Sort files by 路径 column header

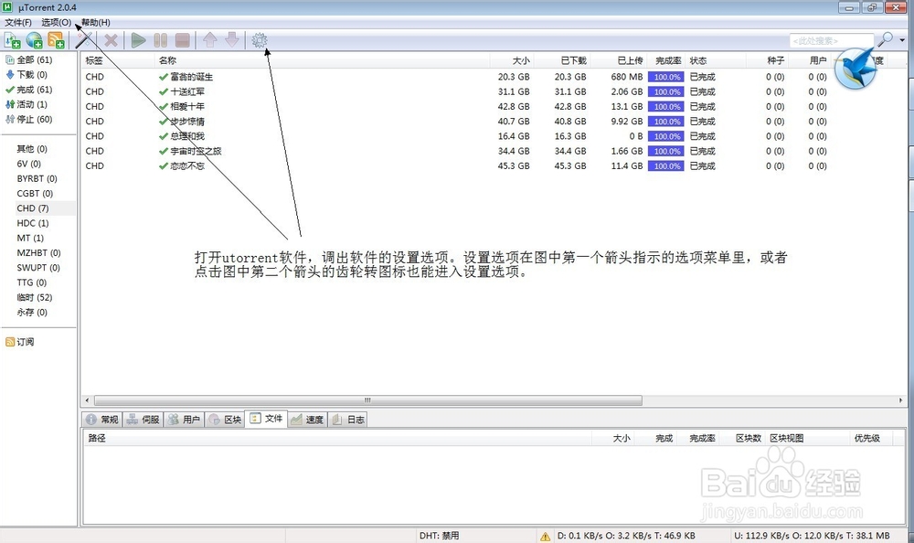pyautogui.click(x=98, y=438)
